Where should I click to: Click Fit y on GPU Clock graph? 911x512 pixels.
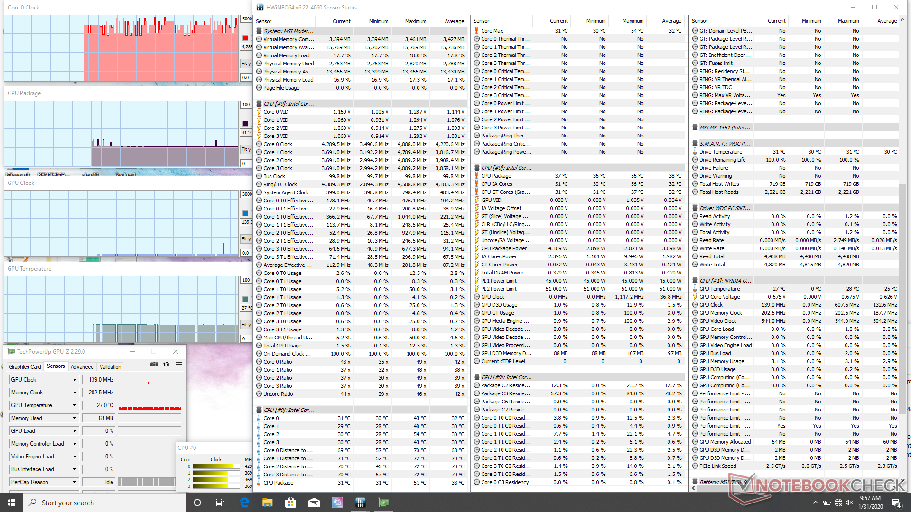[x=246, y=239]
